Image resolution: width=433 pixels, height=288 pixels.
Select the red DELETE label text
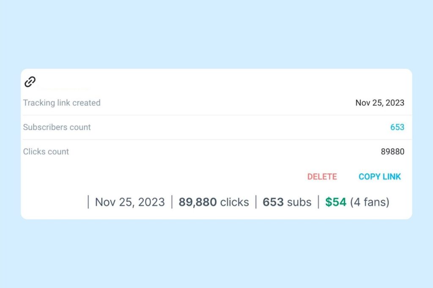(x=322, y=177)
